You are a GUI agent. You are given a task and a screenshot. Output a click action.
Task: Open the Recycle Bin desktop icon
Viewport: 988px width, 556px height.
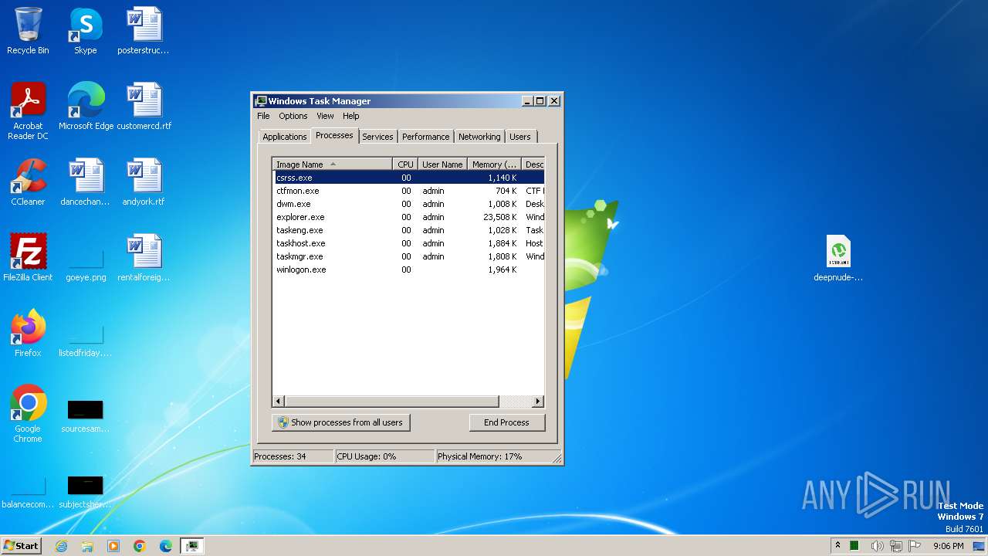coord(28,31)
